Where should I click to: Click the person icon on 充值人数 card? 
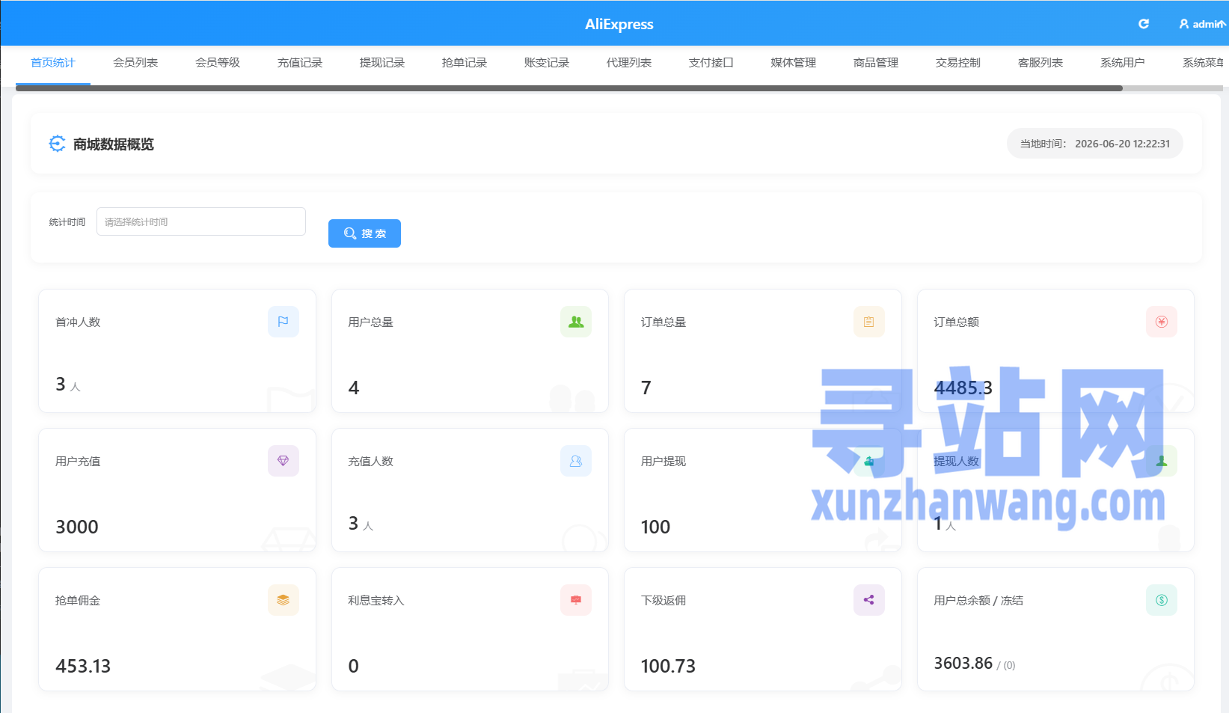(576, 461)
